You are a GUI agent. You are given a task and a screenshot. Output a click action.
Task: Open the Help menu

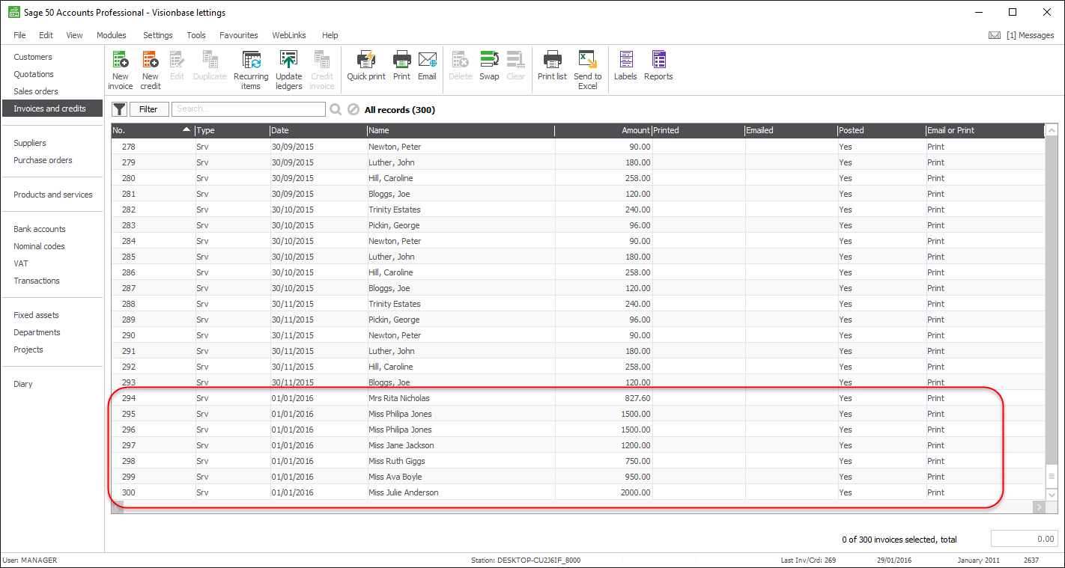330,35
